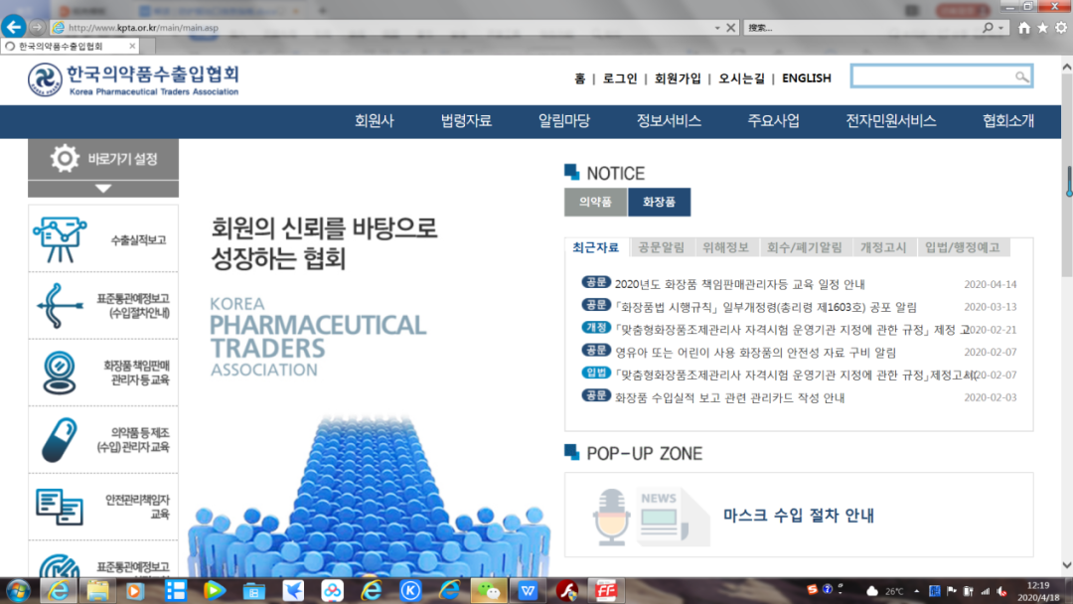Open 의약품 등 제조 관리자 교육 capsule icon
The height and width of the screenshot is (604, 1073).
point(60,440)
